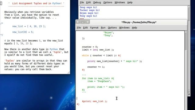Open Run menu in file.py editor
The image size is (195, 110).
click(x=103, y=28)
